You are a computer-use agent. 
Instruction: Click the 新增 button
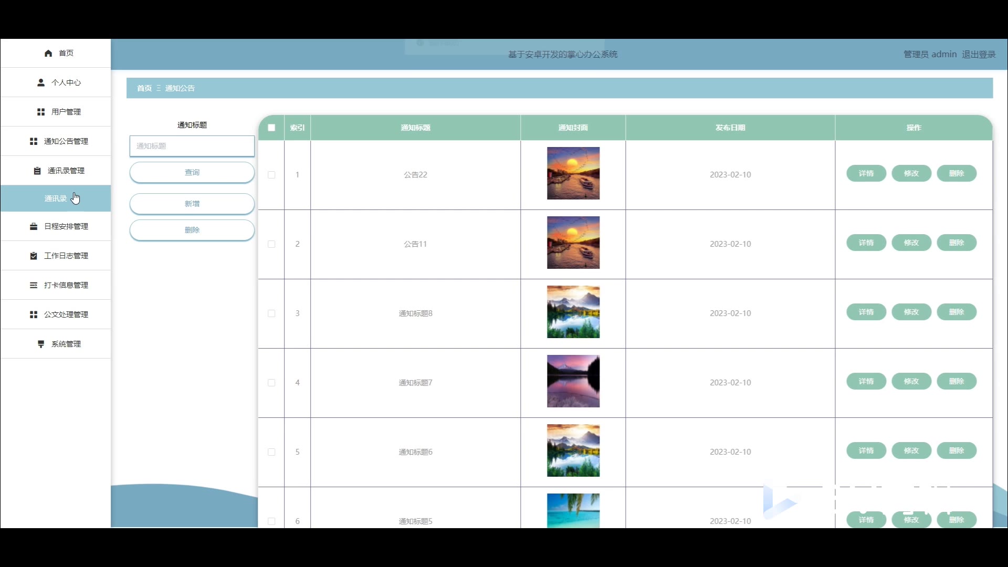click(192, 204)
